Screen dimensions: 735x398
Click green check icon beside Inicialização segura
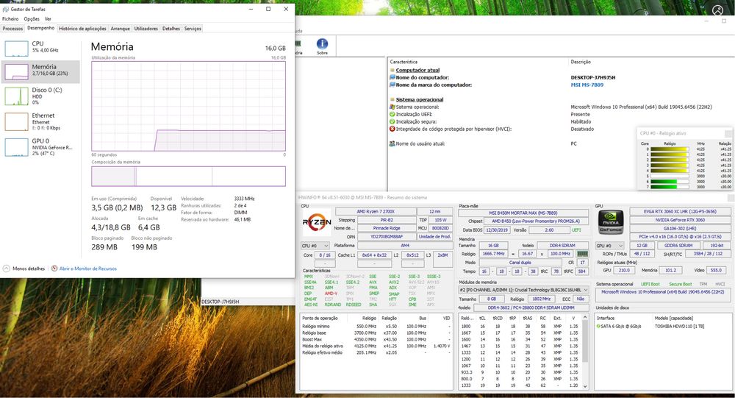392,121
